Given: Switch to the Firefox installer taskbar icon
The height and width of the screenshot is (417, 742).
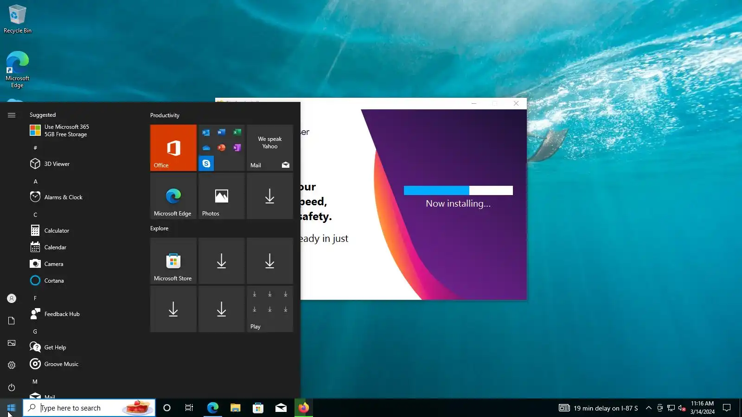Looking at the screenshot, I should click(x=304, y=408).
